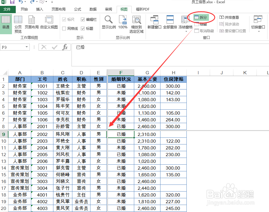Click the Name Box showing F9

(13, 47)
